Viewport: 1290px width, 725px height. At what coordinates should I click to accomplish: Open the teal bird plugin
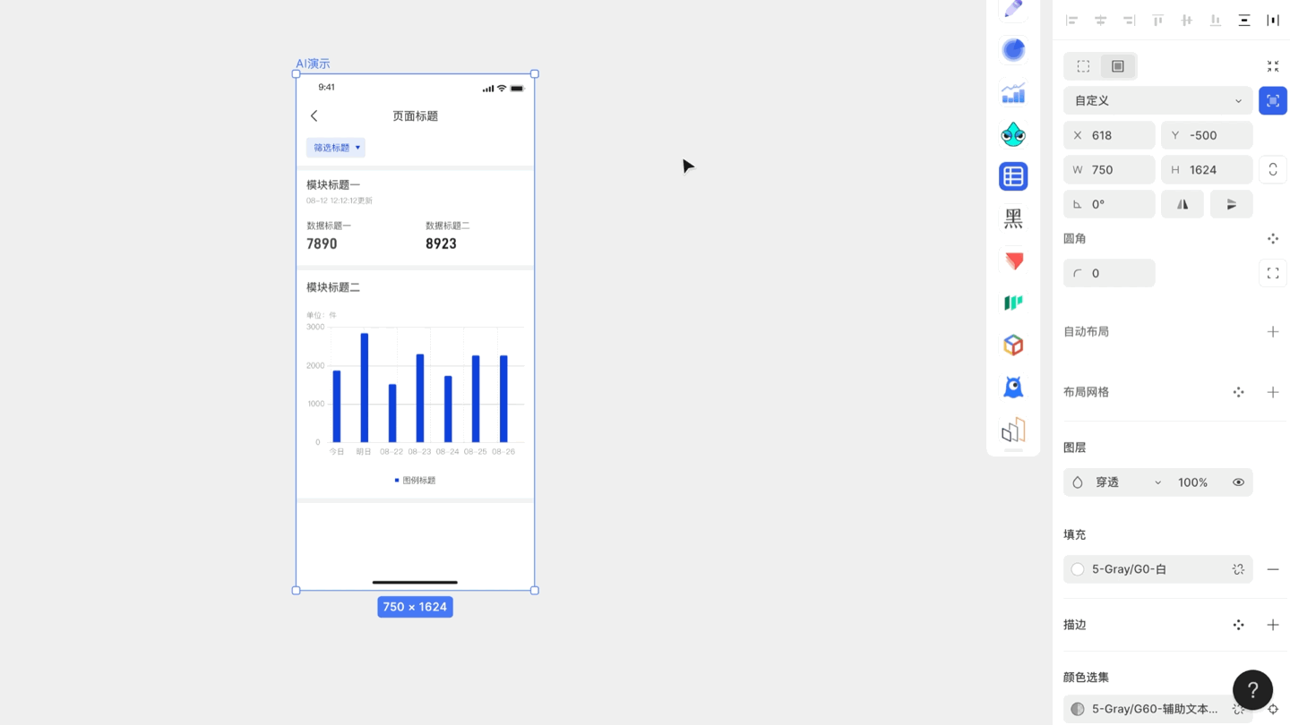[x=1013, y=134]
